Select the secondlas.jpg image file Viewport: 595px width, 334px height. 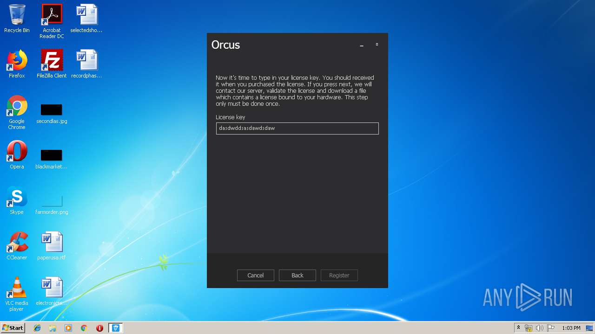52,114
